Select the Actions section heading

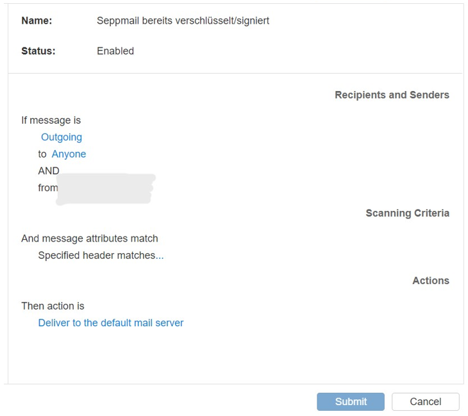pyautogui.click(x=431, y=281)
